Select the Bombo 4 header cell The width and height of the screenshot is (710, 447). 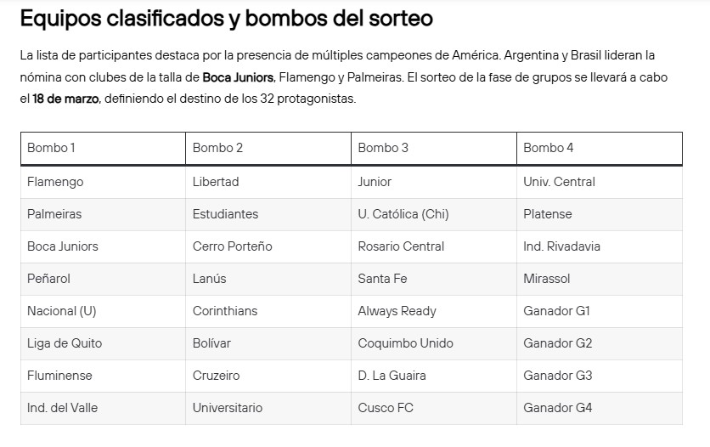[x=549, y=148]
